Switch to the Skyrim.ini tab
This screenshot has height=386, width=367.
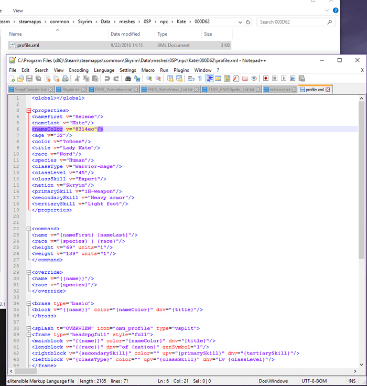[70, 90]
